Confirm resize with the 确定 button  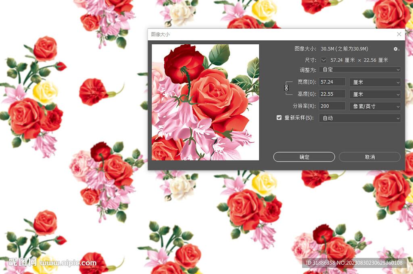(304, 157)
